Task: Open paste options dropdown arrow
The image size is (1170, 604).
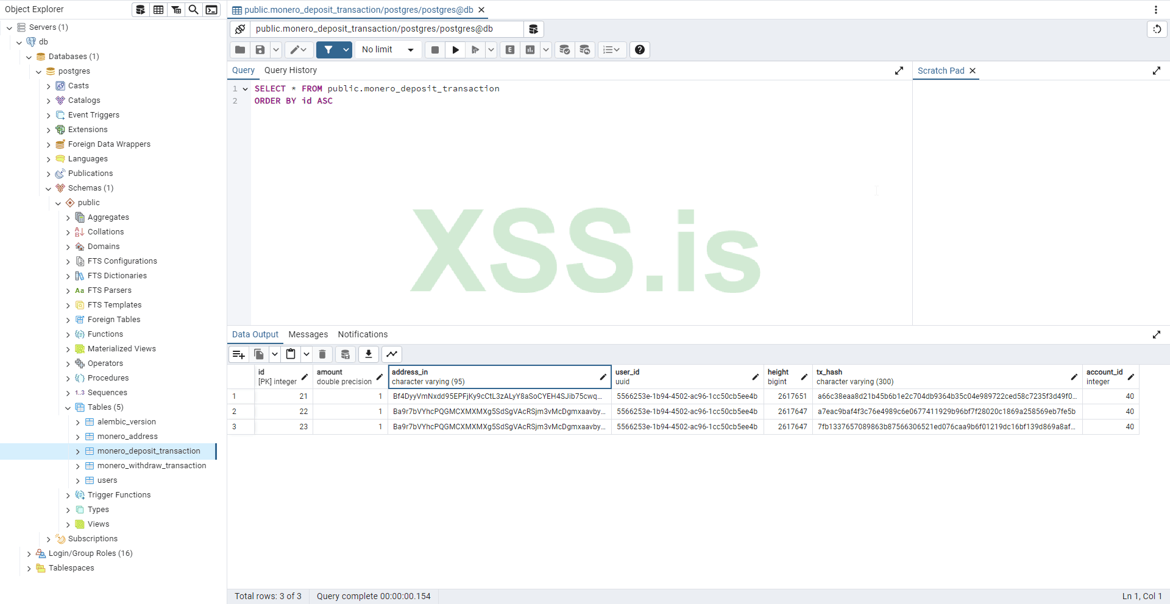Action: tap(307, 354)
